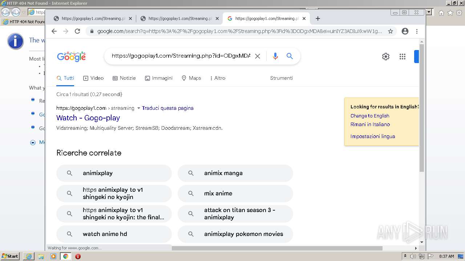Search related term watch anime hd

[x=114, y=234]
